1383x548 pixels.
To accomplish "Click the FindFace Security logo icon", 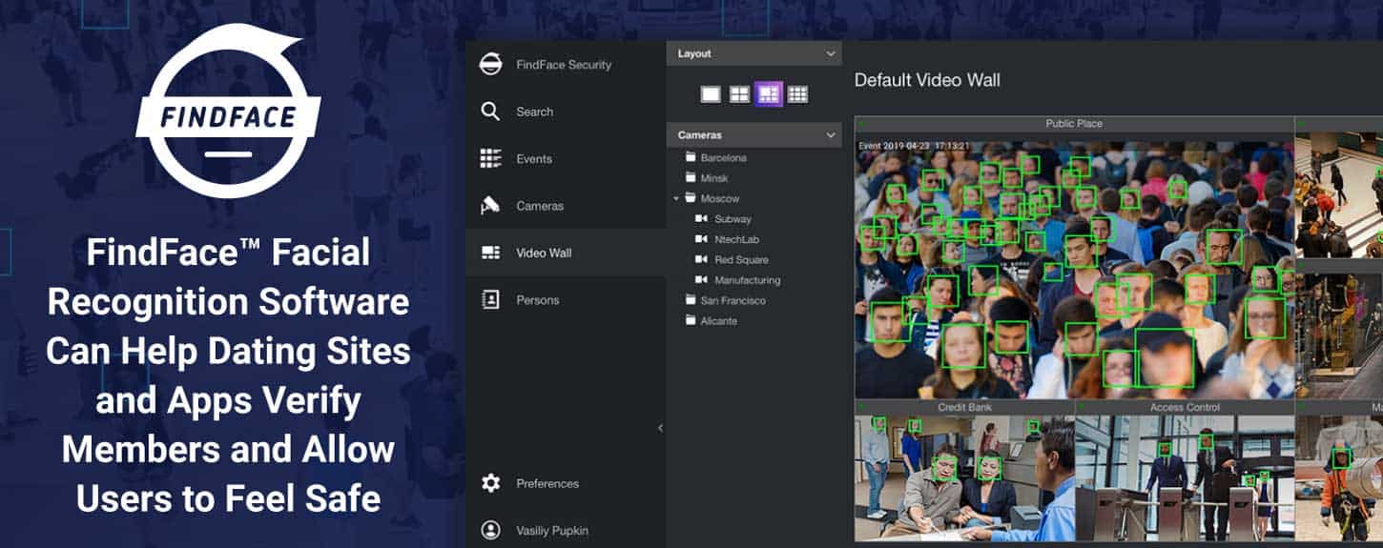I will pyautogui.click(x=490, y=65).
